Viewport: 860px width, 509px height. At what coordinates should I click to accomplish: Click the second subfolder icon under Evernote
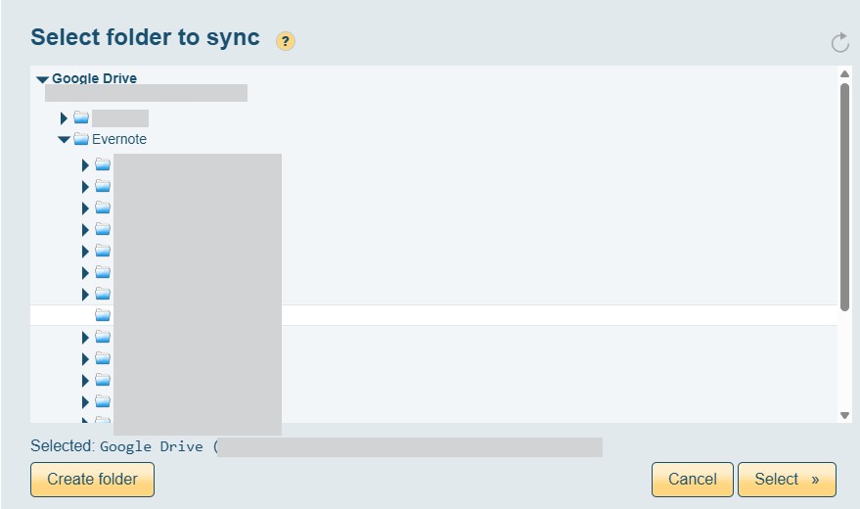tap(103, 186)
